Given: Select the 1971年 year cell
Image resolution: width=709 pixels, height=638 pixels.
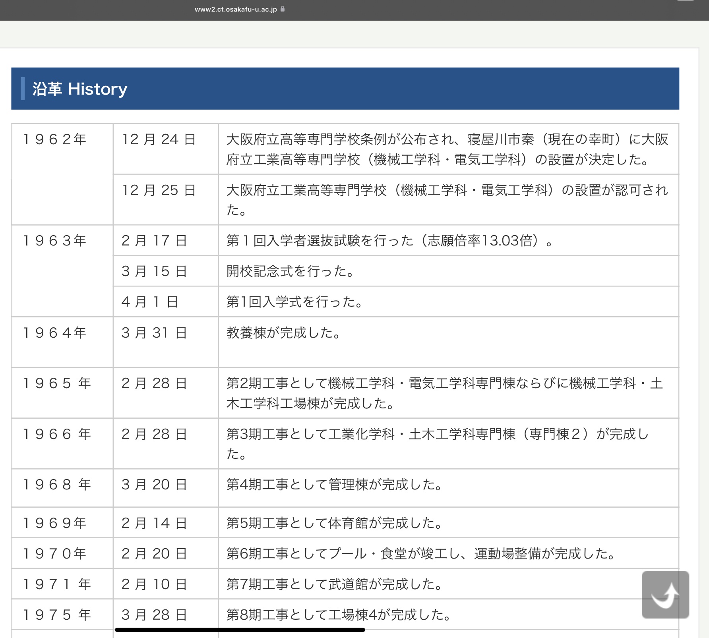Looking at the screenshot, I should pos(62,584).
